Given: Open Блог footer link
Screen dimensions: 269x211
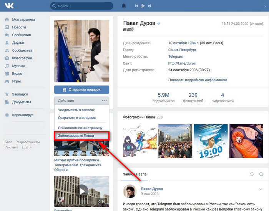Looking at the screenshot, I should coord(8,142).
